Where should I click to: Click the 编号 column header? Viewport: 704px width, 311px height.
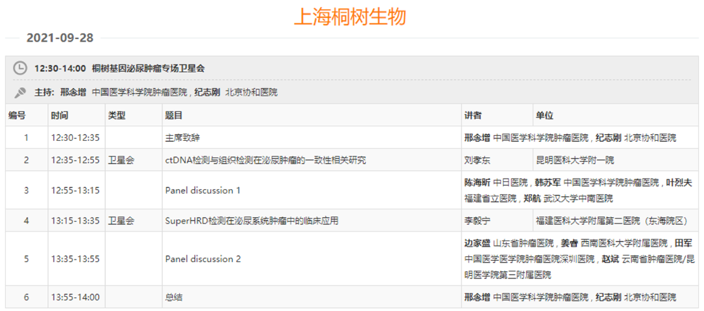click(17, 115)
